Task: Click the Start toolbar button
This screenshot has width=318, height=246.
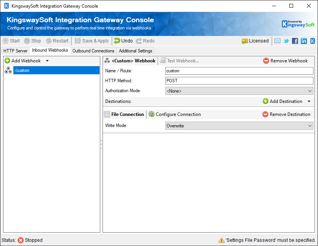Action: point(11,41)
